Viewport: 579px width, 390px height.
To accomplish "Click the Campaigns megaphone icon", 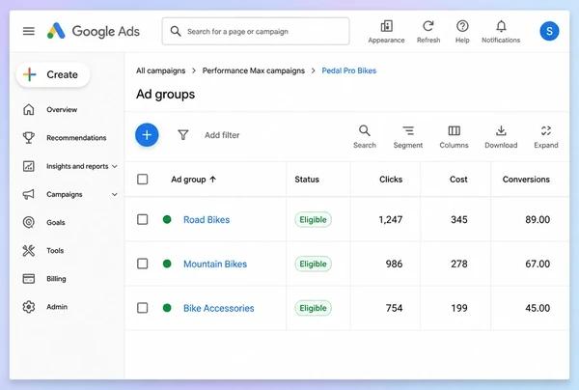I will click(29, 194).
